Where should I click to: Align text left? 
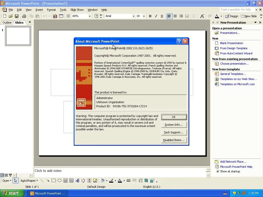coord(170,16)
